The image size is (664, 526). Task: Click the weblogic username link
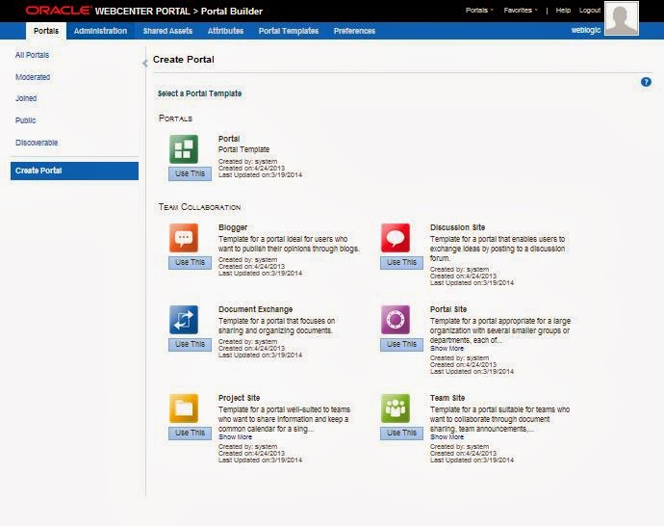coord(586,30)
